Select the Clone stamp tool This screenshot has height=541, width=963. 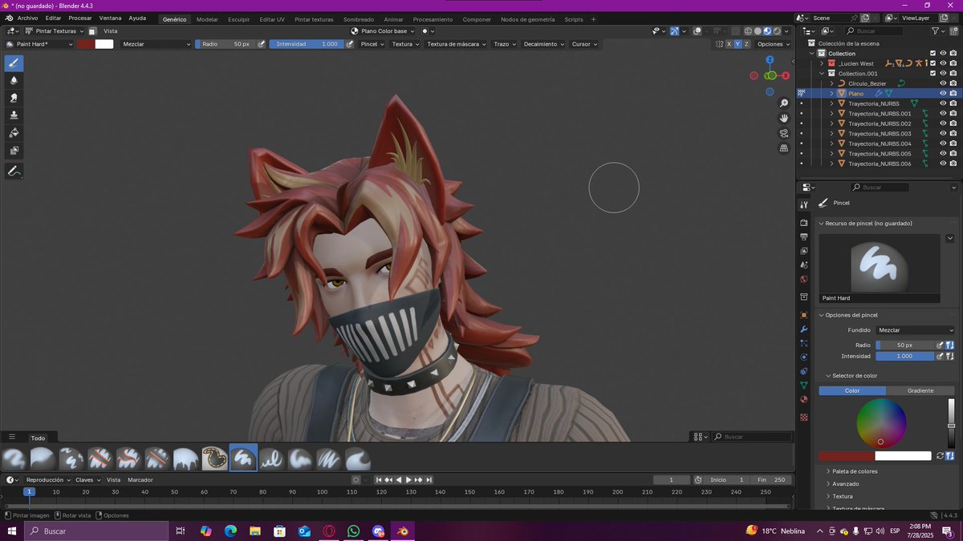[14, 115]
